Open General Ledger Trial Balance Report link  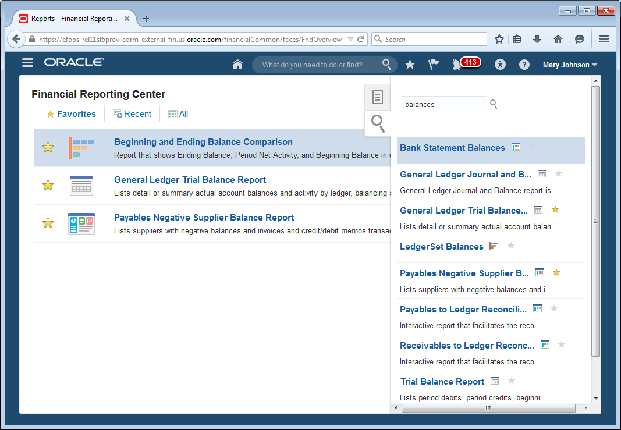pyautogui.click(x=190, y=180)
